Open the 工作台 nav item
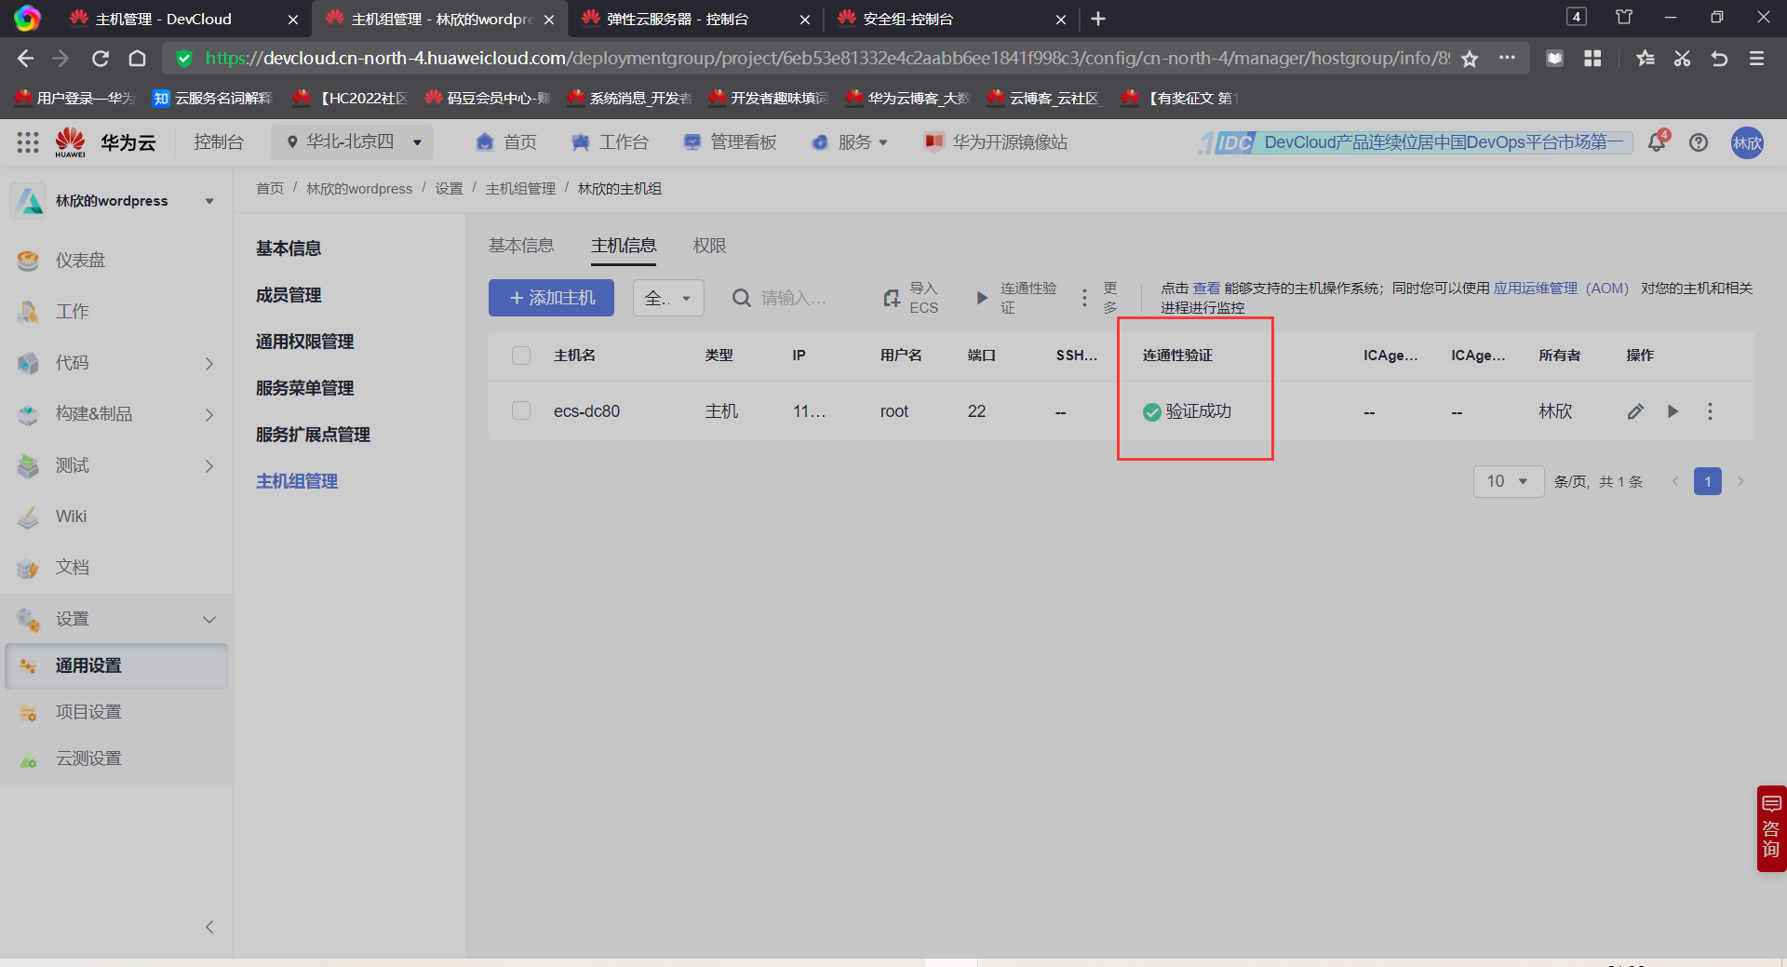Screen dimensions: 1787x967 (611, 142)
